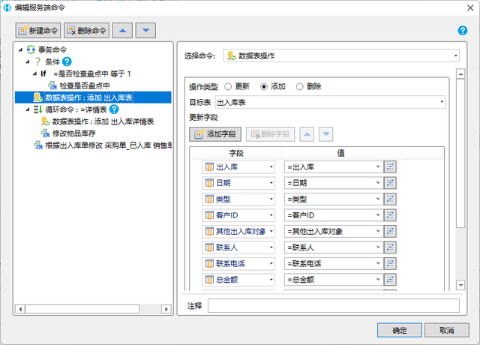Open the 选择命令 dropdown
Viewport: 480px width, 345px height.
(x=341, y=55)
